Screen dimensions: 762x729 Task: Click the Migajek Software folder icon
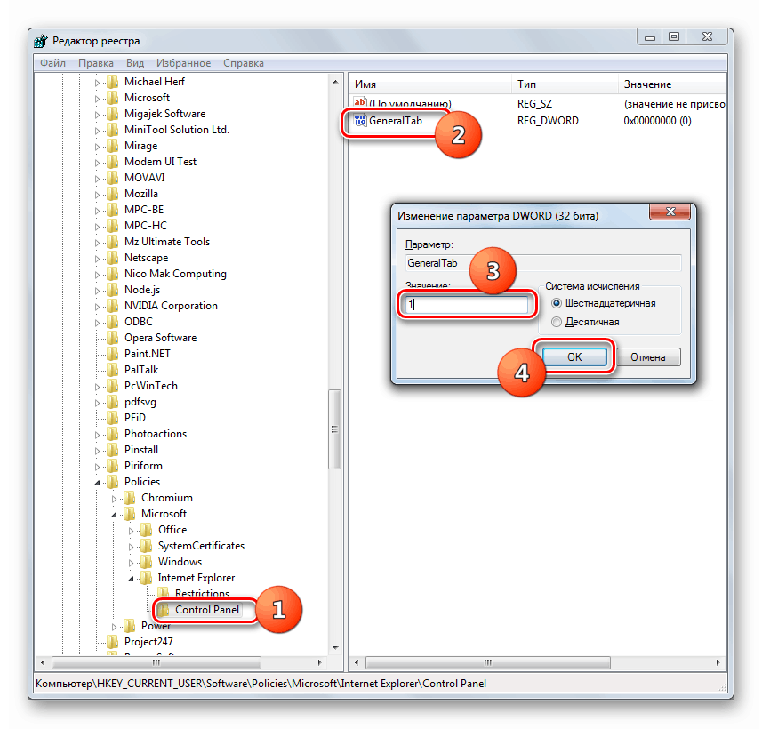(113, 114)
